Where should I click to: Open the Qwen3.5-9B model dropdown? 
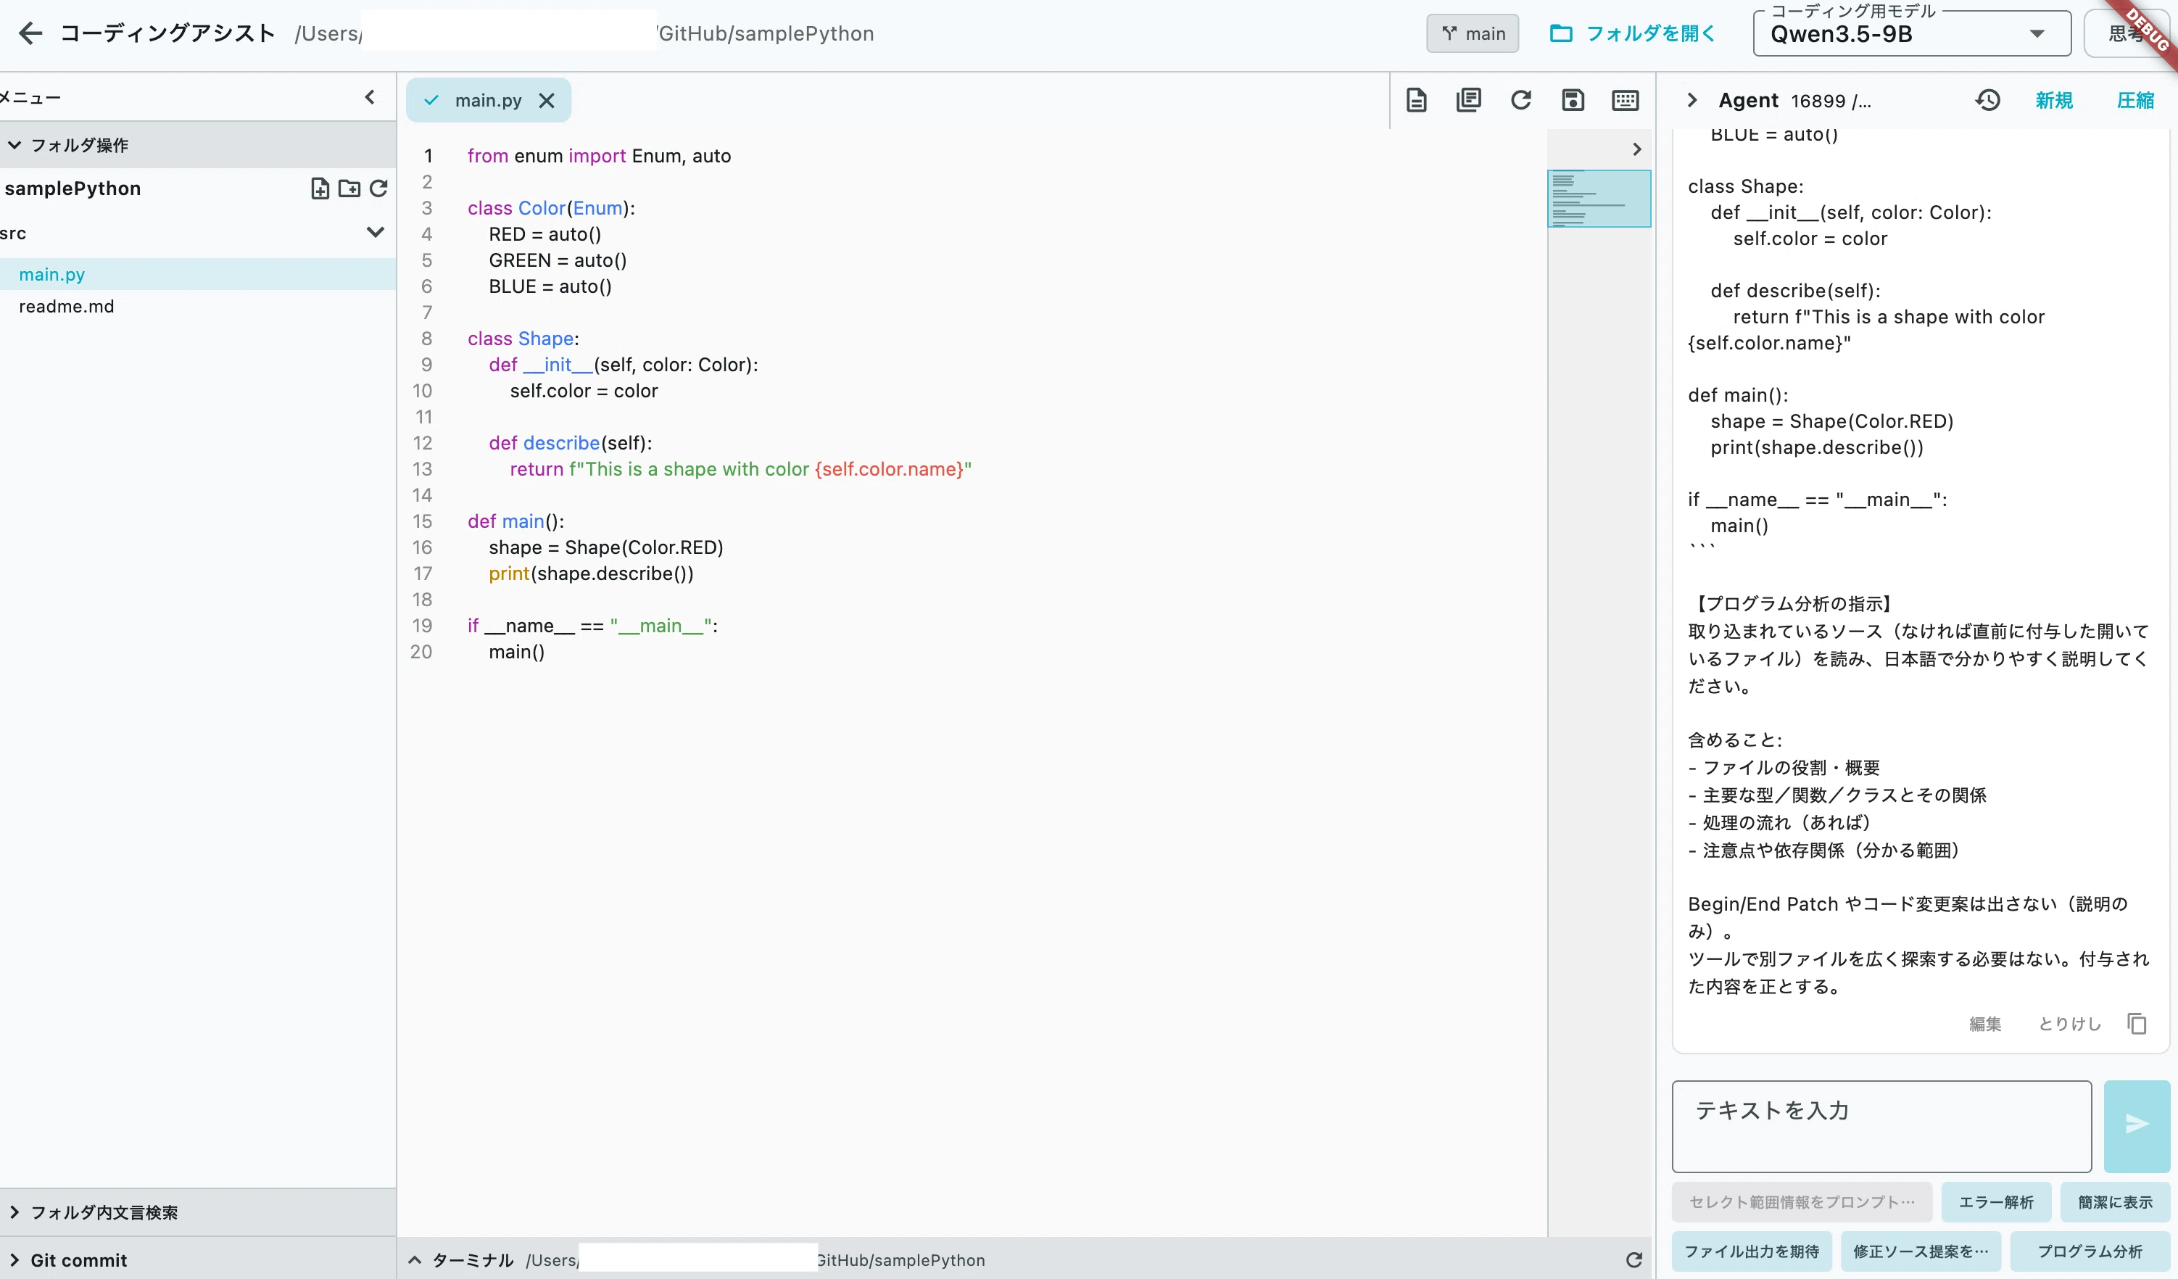coord(1912,33)
